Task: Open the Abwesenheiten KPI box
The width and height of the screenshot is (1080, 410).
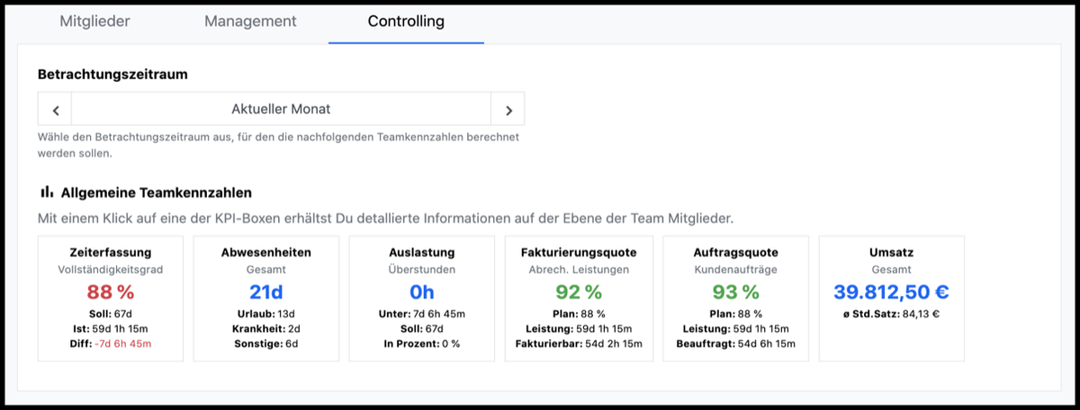Action: click(266, 299)
